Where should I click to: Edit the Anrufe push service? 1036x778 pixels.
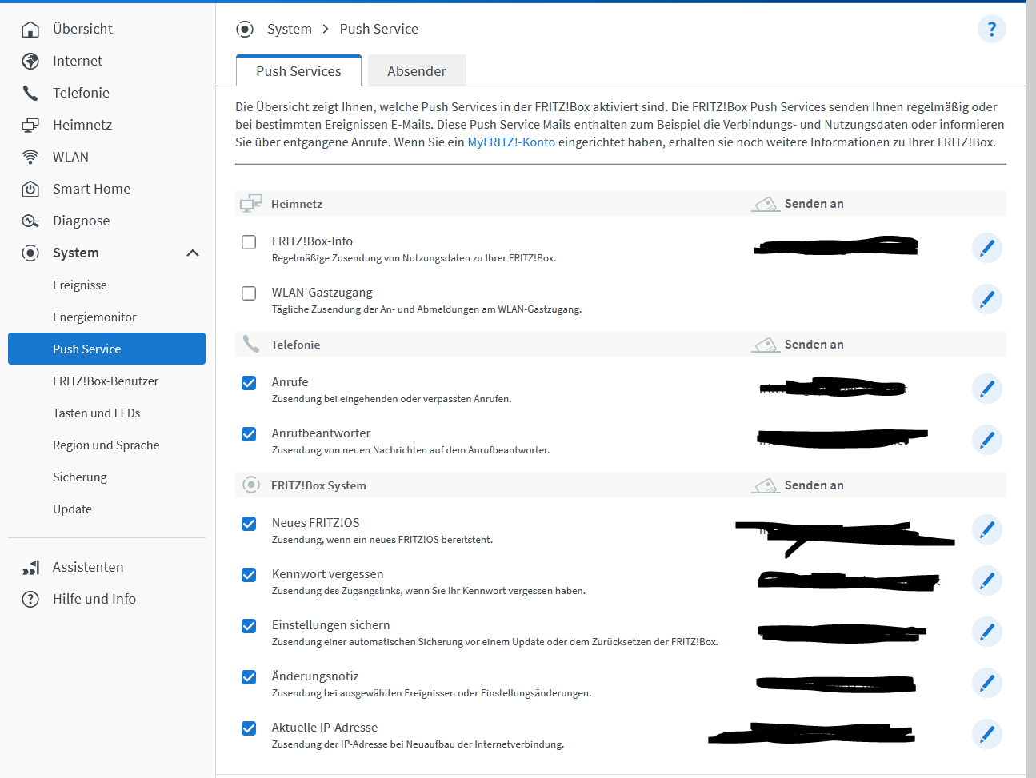pyautogui.click(x=987, y=389)
